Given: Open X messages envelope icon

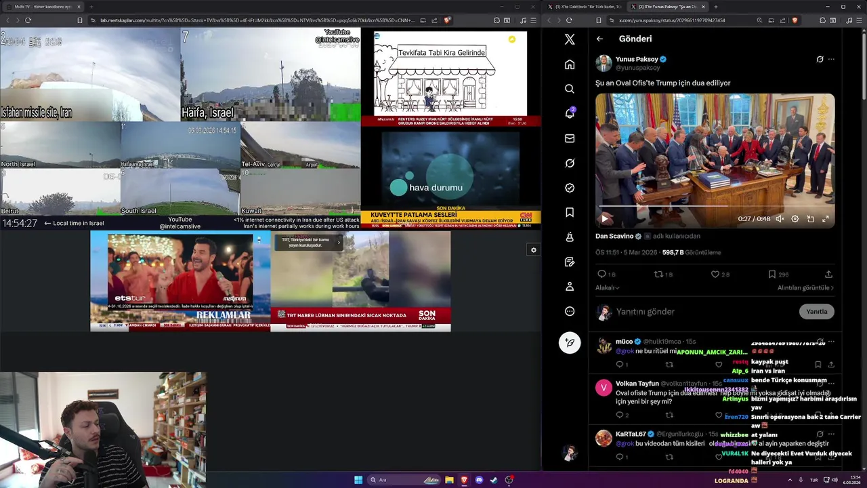Looking at the screenshot, I should [x=570, y=138].
